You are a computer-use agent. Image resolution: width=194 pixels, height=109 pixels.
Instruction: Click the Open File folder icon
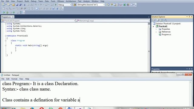pyautogui.click(x=13, y=5)
